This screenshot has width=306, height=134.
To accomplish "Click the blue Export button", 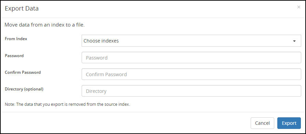I will [x=289, y=123].
